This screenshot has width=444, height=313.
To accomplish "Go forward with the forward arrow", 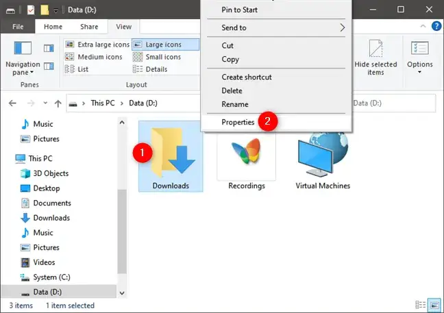I will (31, 103).
